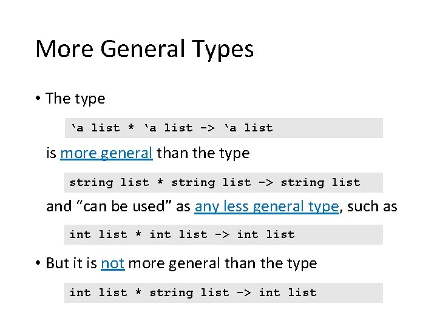
Task: Click the "int list * string list" code box
Action: click(x=223, y=292)
